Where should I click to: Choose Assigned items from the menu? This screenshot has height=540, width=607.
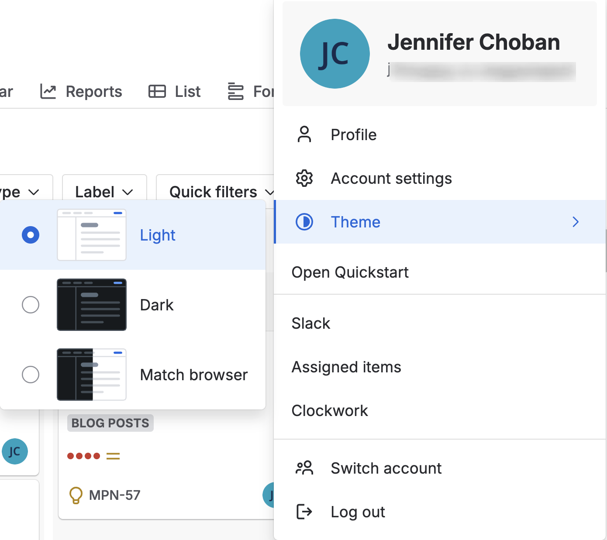tap(346, 367)
